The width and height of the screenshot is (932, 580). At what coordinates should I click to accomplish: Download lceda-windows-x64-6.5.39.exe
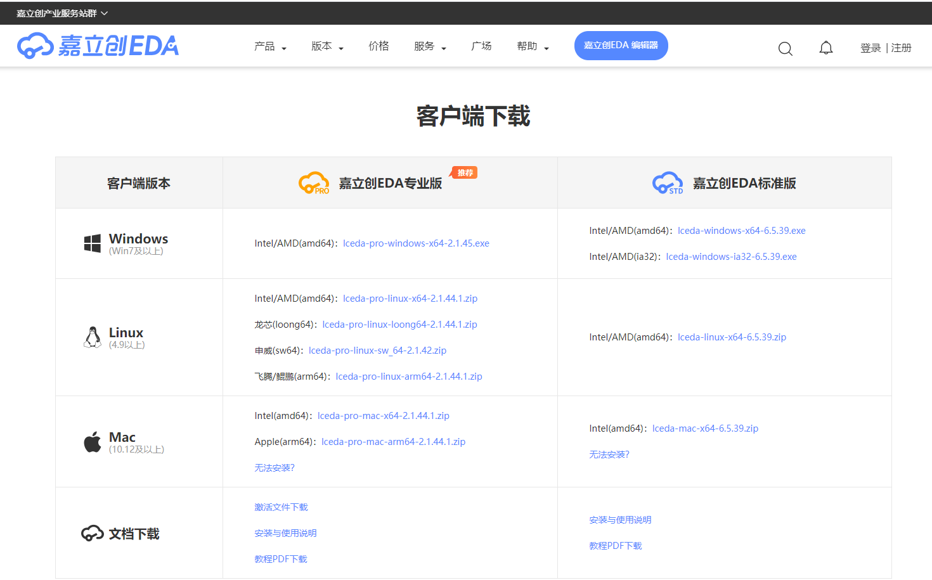click(x=742, y=231)
